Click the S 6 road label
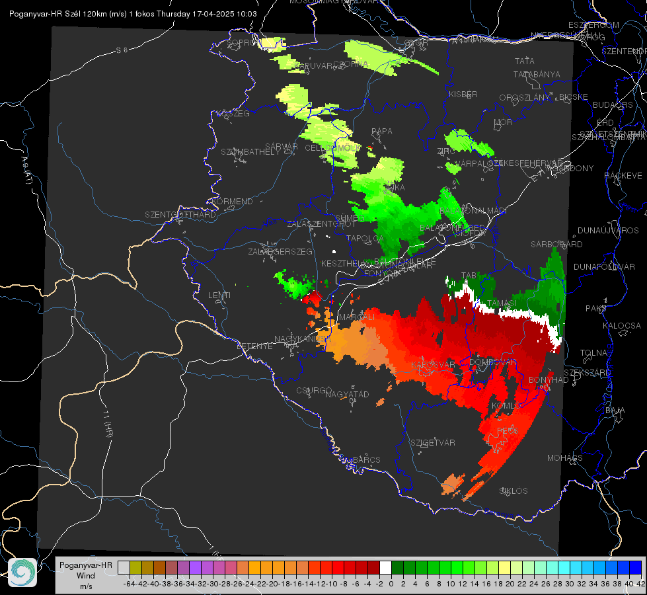 [x=122, y=50]
